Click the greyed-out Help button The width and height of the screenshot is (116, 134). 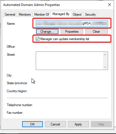pos(101,124)
